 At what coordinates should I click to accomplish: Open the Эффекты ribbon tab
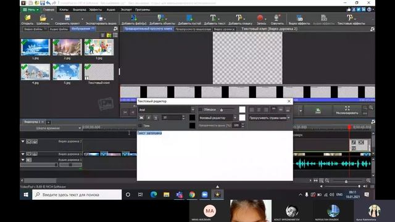(96, 10)
